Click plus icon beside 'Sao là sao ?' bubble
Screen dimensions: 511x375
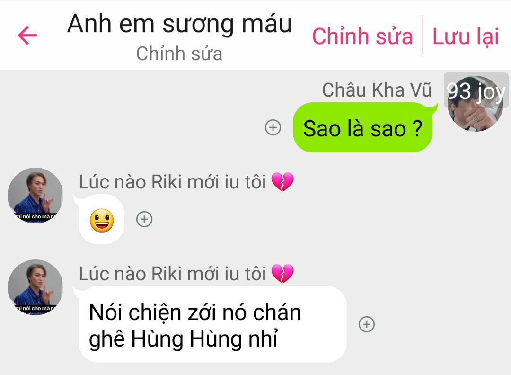[x=273, y=127]
